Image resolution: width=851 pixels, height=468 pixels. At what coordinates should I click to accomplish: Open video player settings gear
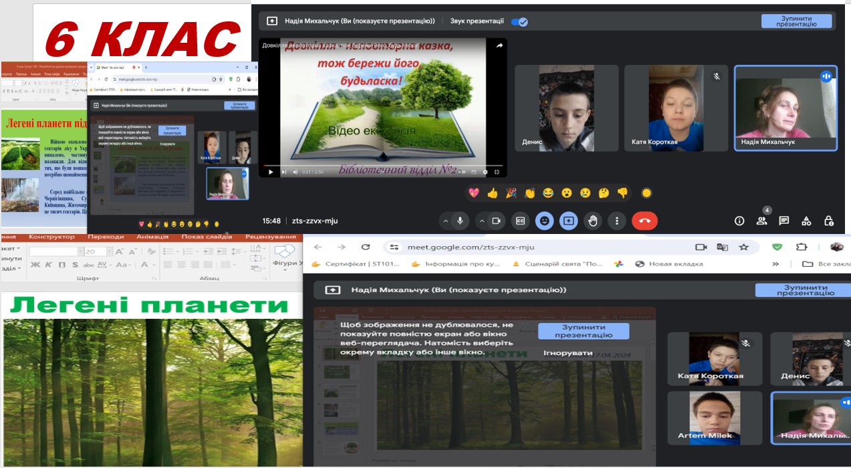(485, 172)
